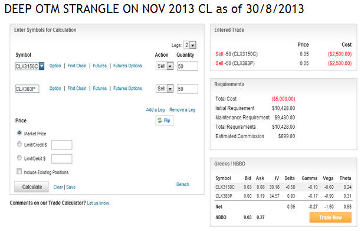
Task: Click the Add a Leg link
Action: click(x=155, y=110)
